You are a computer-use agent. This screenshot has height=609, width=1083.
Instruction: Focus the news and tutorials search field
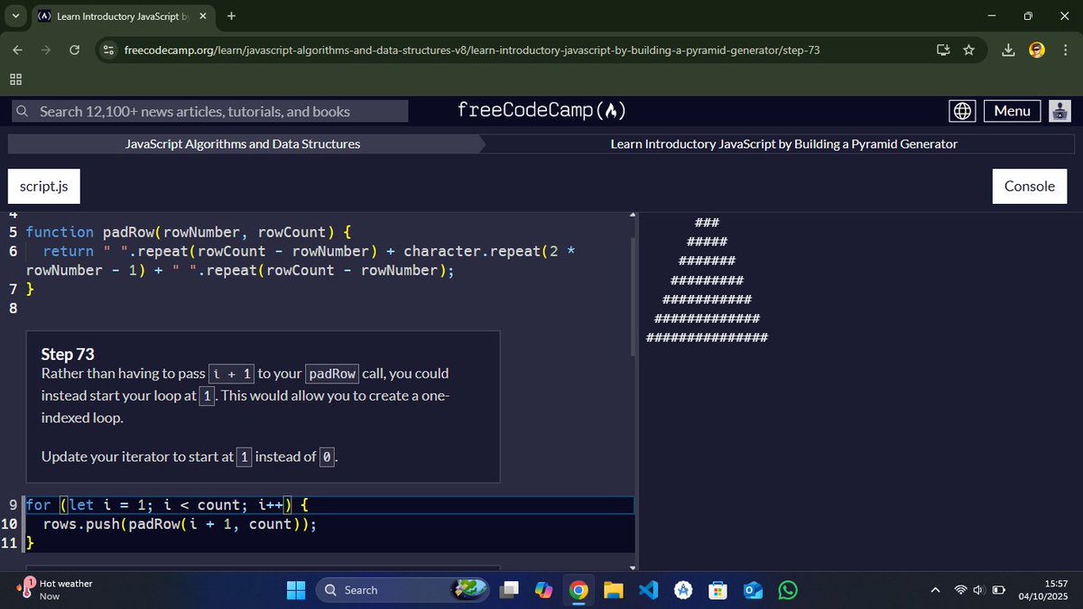209,111
